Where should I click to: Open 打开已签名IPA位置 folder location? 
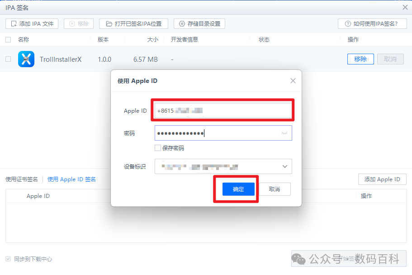(133, 24)
